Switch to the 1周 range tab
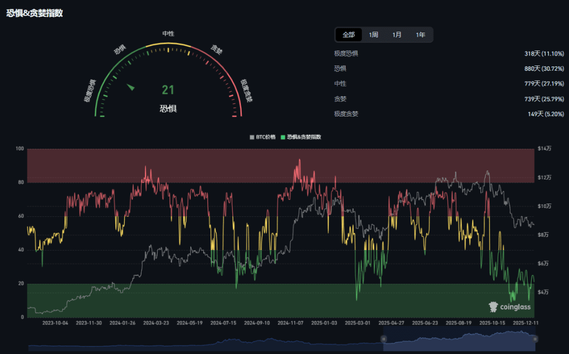This screenshot has width=569, height=354. coord(374,35)
